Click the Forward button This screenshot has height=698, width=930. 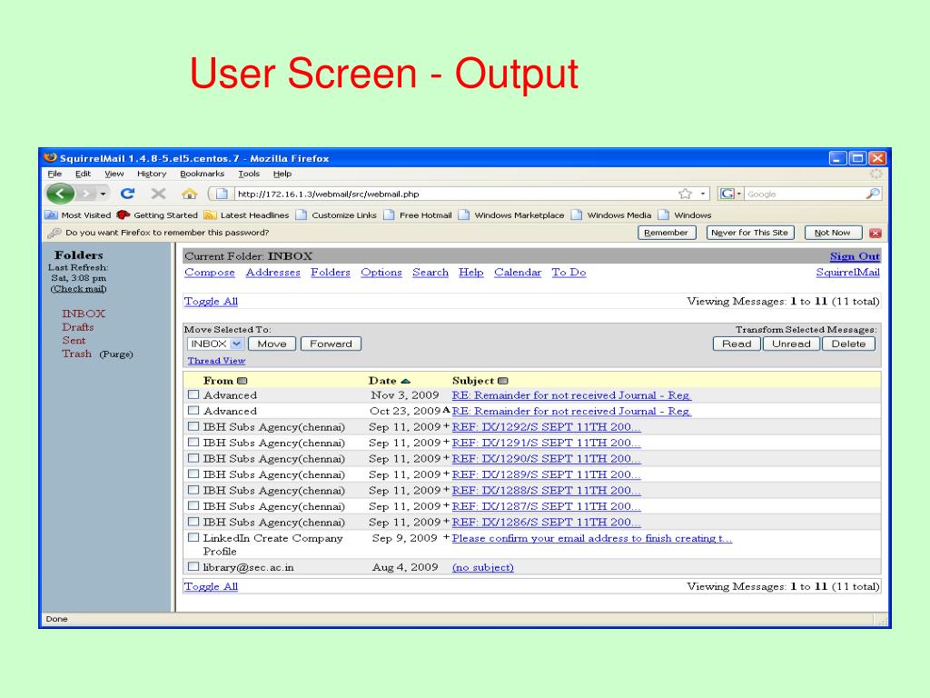tap(331, 344)
